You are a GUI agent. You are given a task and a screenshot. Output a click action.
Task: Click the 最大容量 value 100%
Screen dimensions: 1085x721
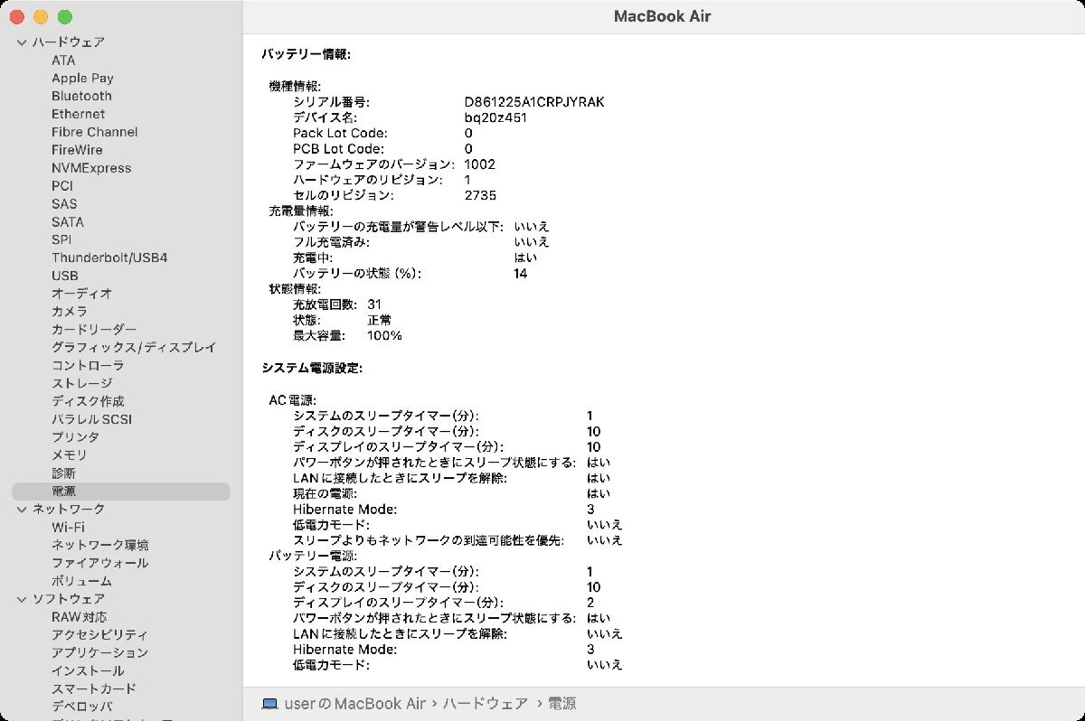tap(384, 335)
